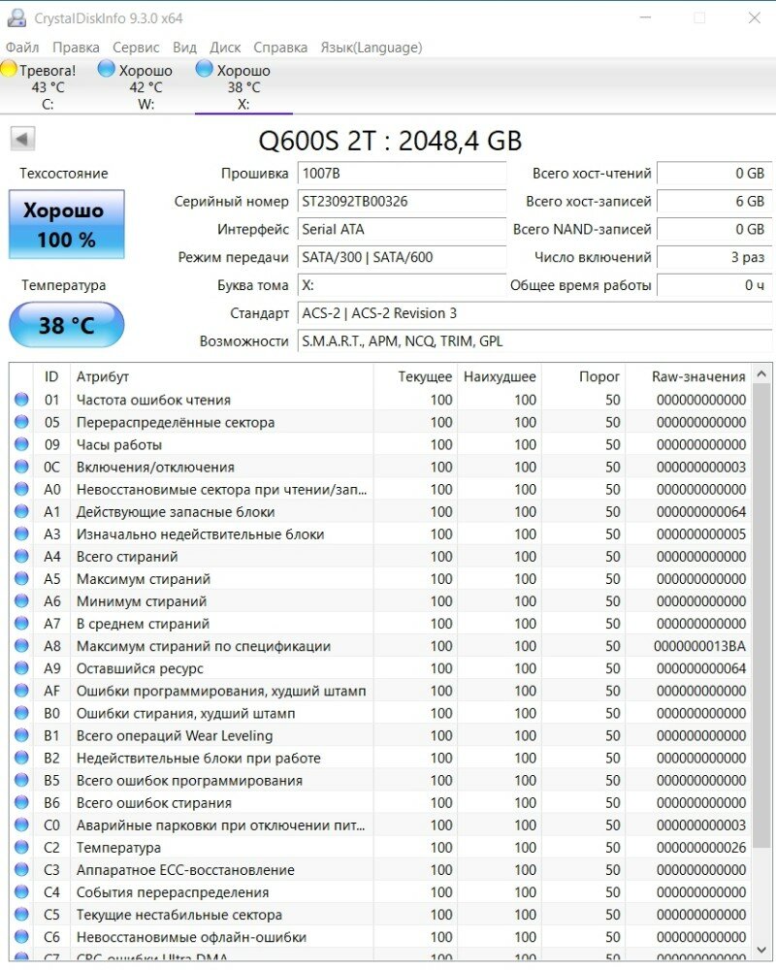Click the status orb for attribute A9
776x970 pixels.
click(x=21, y=668)
